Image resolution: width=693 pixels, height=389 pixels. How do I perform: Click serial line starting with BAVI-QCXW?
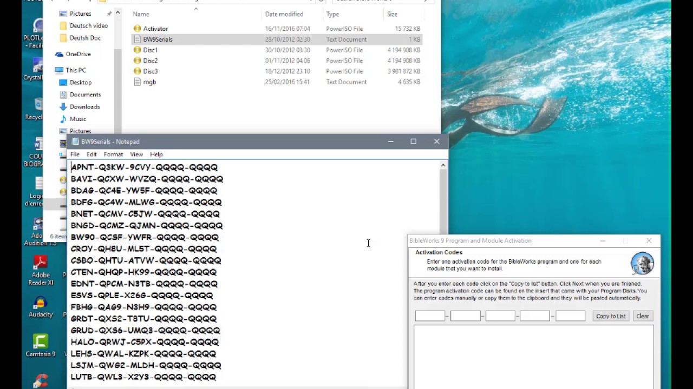click(147, 179)
